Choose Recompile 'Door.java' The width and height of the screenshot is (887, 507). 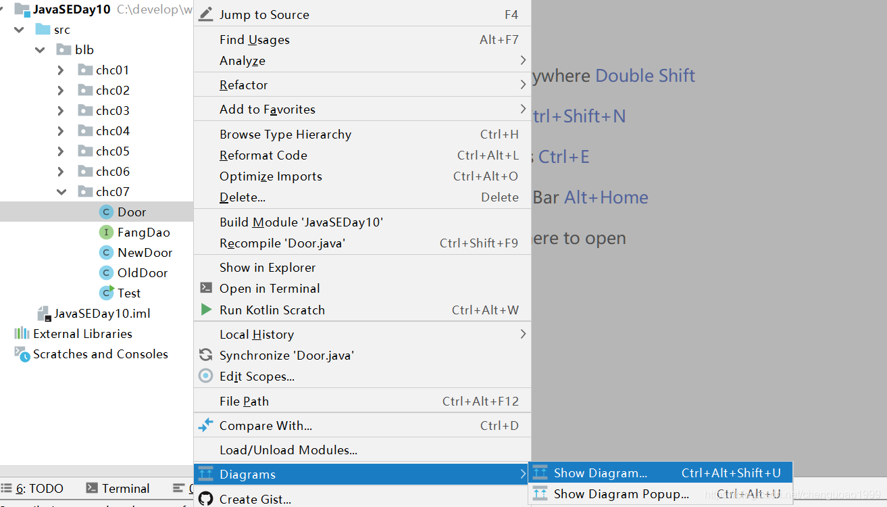click(x=362, y=243)
